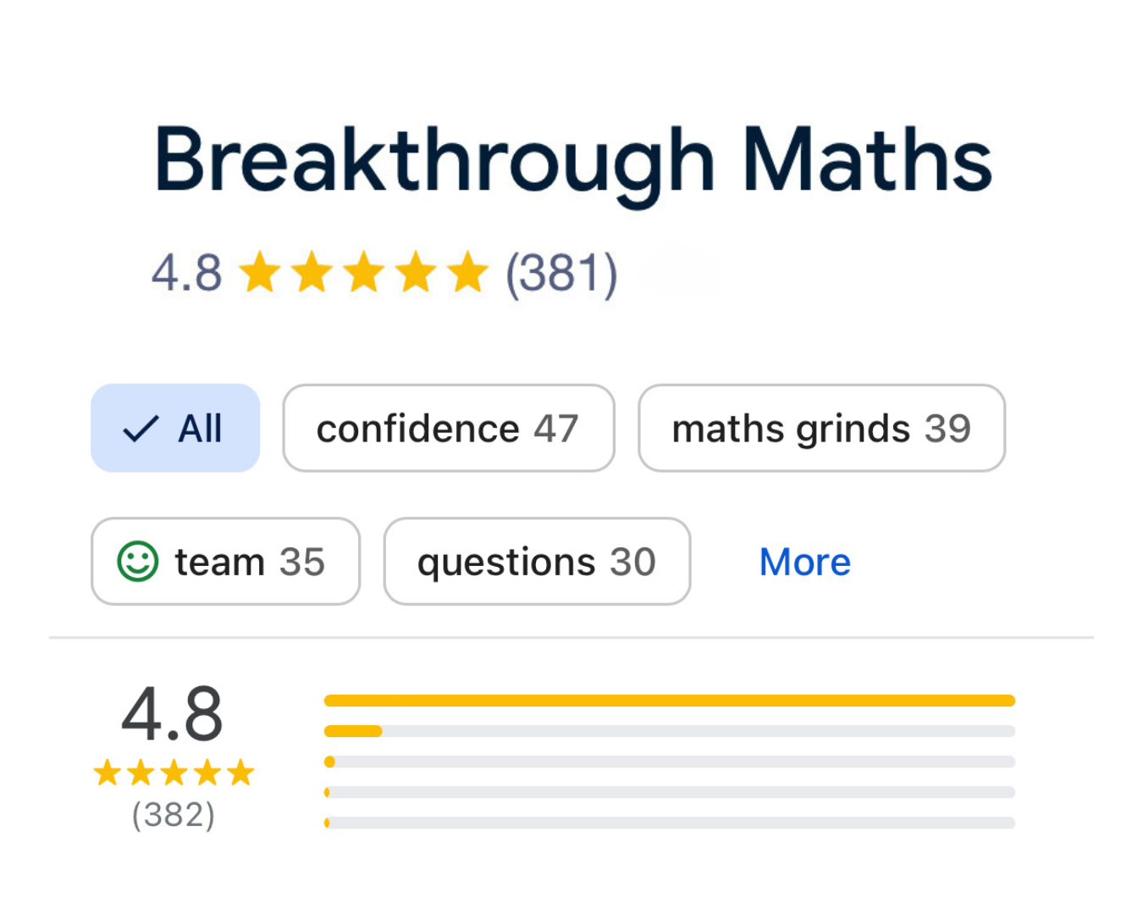Expand the questions 30 topic filter
This screenshot has height=915, width=1143.
pos(536,561)
